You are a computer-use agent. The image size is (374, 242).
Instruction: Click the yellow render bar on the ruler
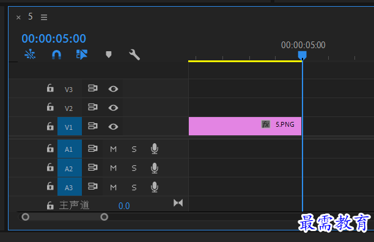(245, 61)
